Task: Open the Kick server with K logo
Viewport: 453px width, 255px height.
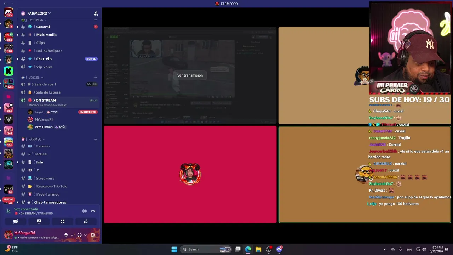Action: point(8,71)
